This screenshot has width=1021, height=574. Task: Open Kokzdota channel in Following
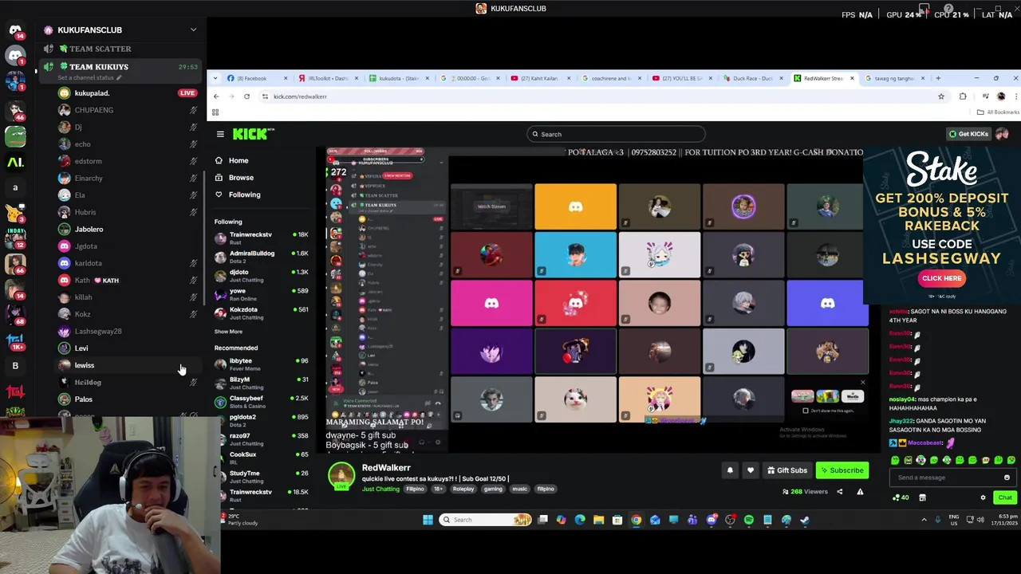click(262, 313)
